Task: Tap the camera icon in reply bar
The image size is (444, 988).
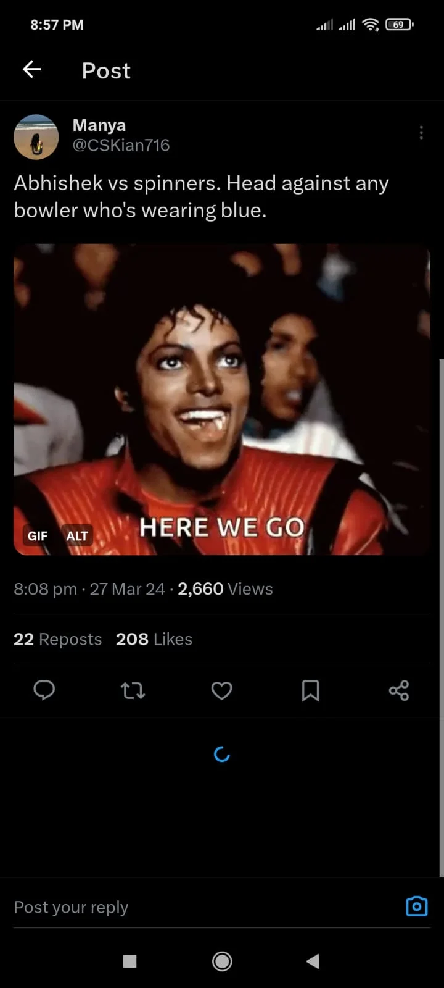Action: point(417,906)
